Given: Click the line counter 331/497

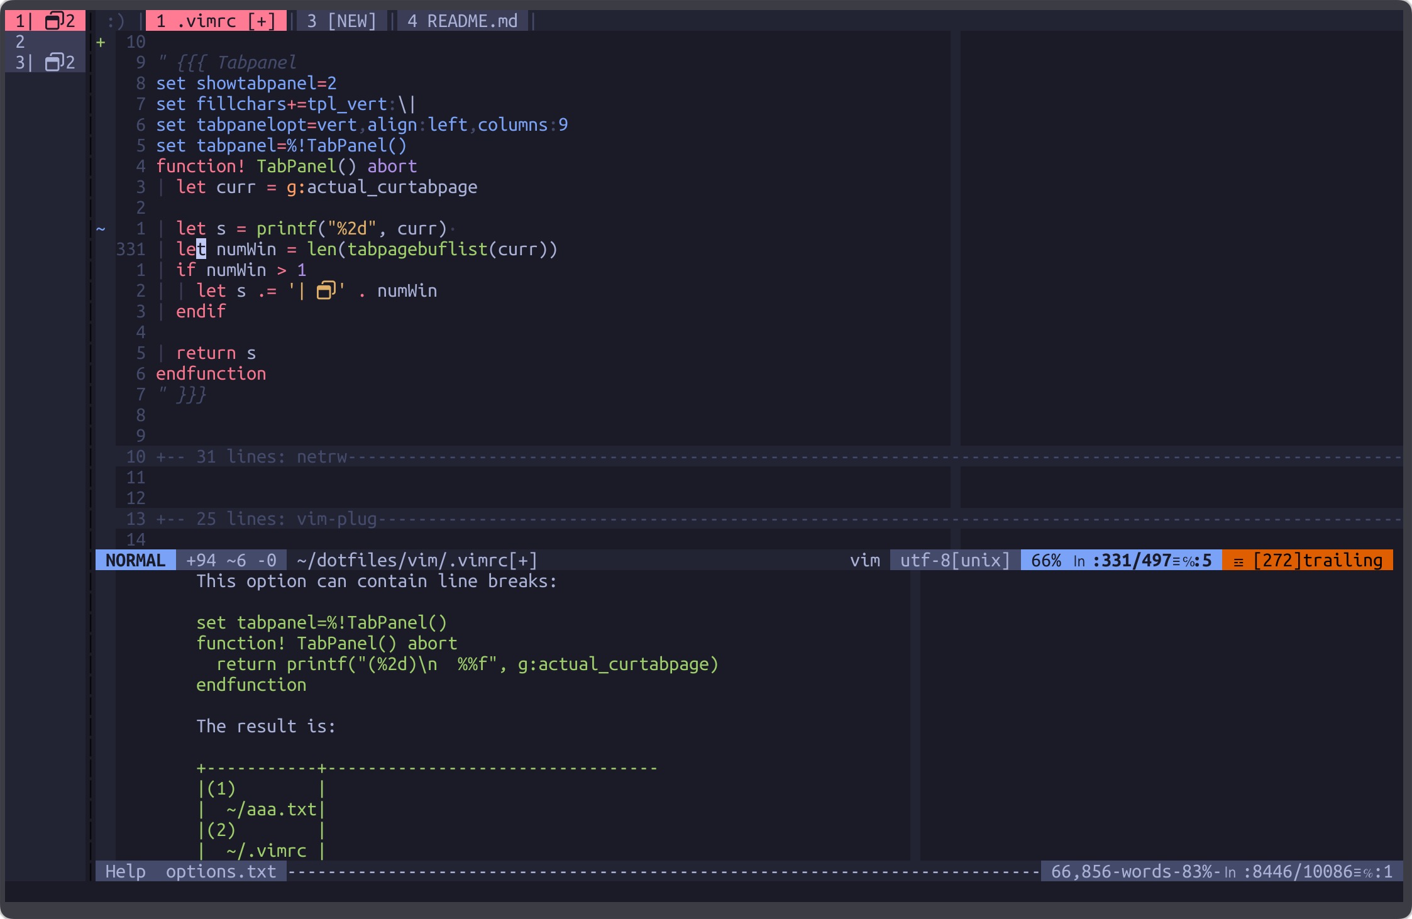Looking at the screenshot, I should click(x=1137, y=560).
